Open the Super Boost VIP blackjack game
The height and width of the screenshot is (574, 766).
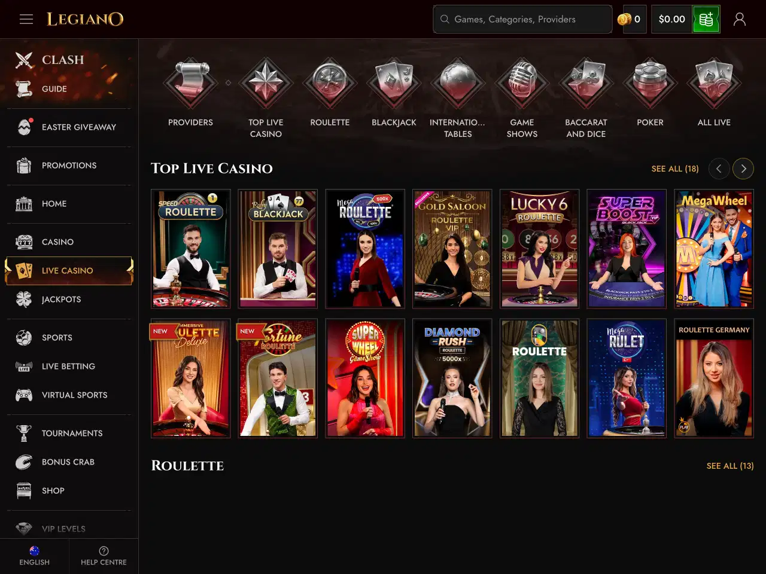coord(627,249)
